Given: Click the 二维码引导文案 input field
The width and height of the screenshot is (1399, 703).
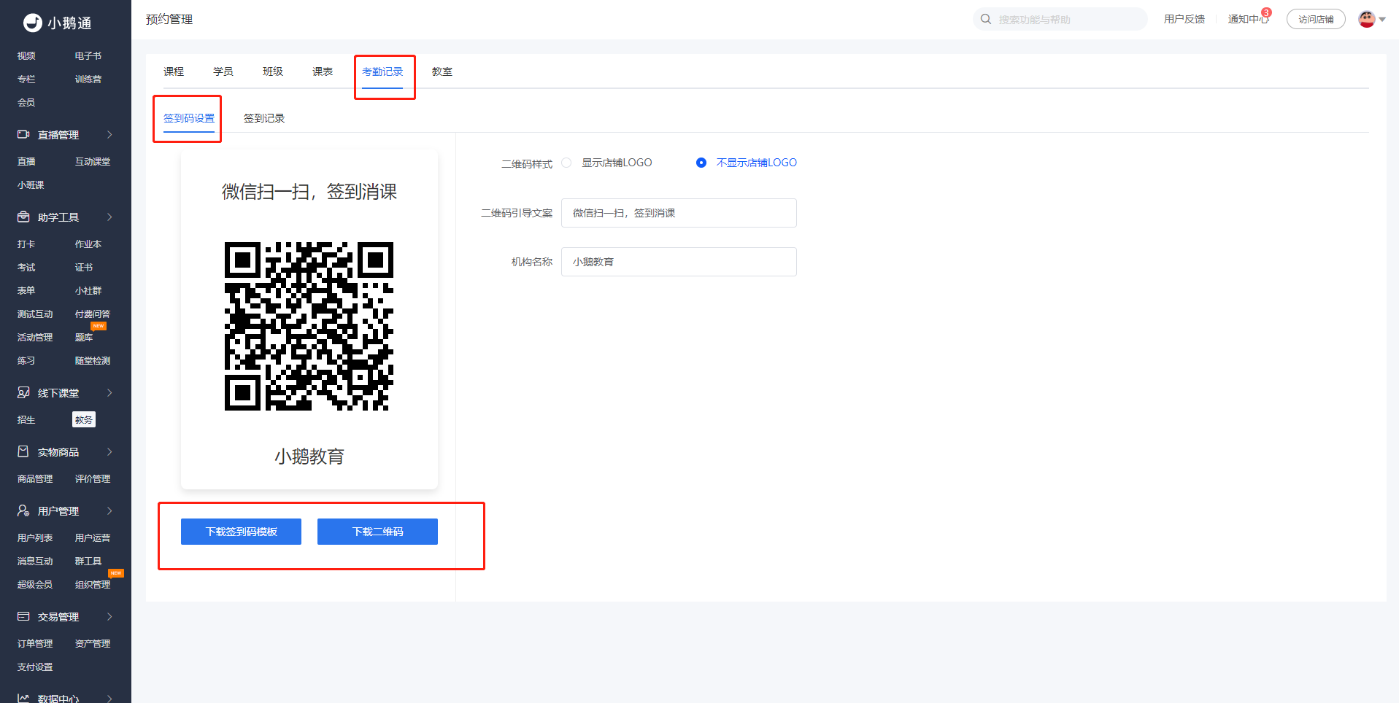Looking at the screenshot, I should (679, 213).
